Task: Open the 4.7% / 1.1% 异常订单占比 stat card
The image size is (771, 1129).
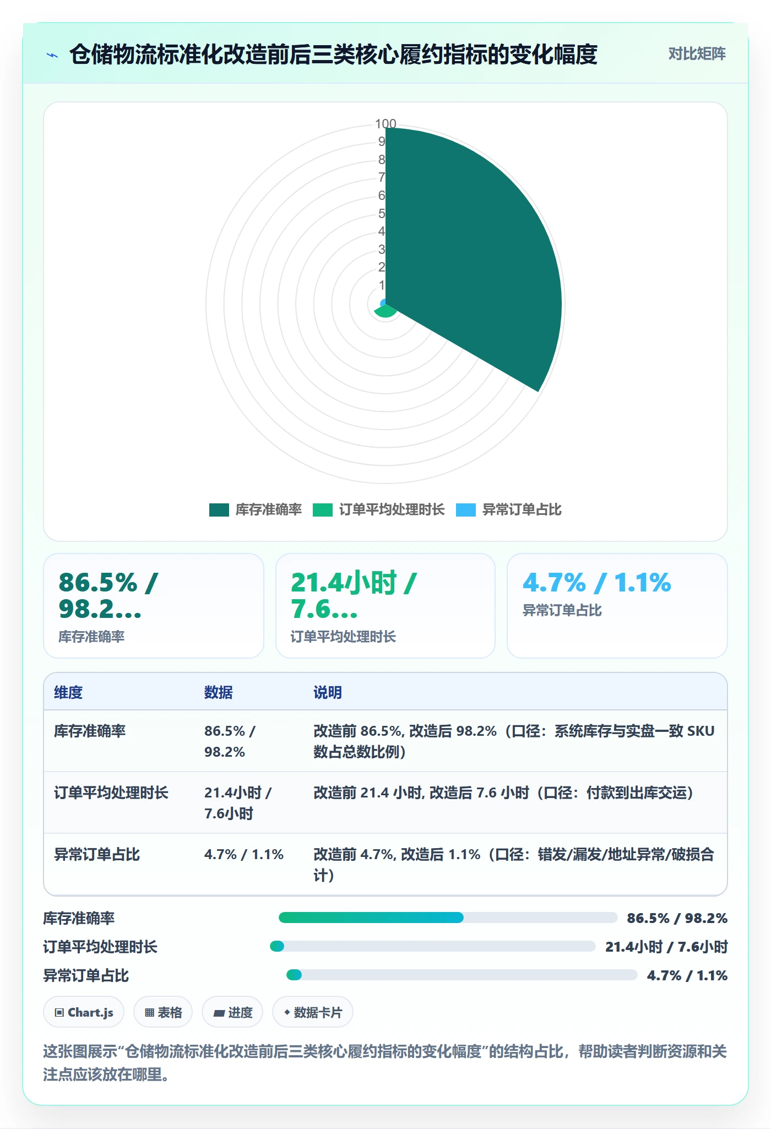Action: coord(617,606)
